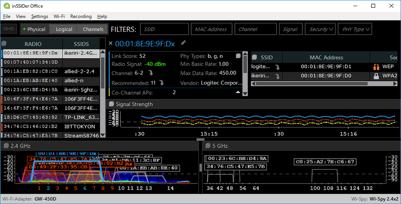The image size is (401, 204).
Task: Open the Help menu
Action: tap(102, 16)
